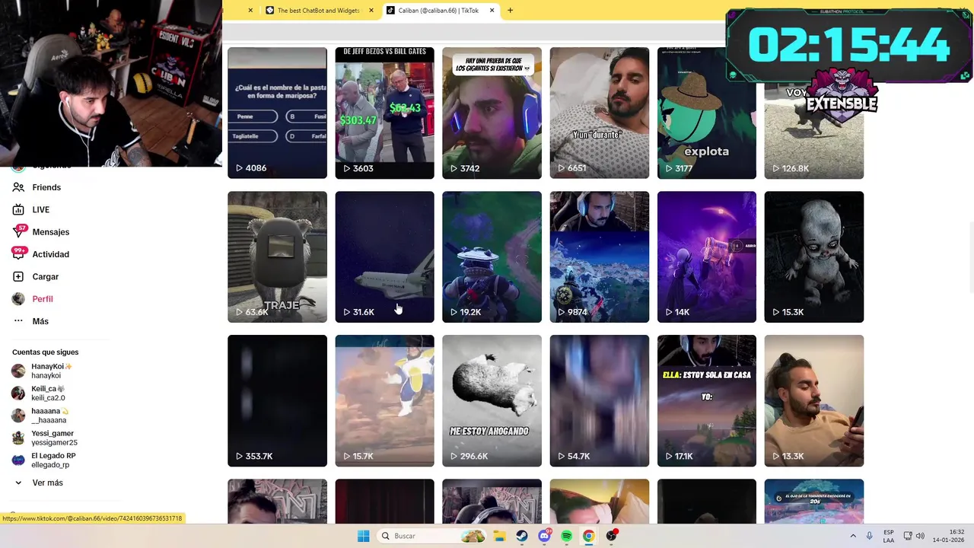Click the Buscar taskbar search box

click(431, 536)
